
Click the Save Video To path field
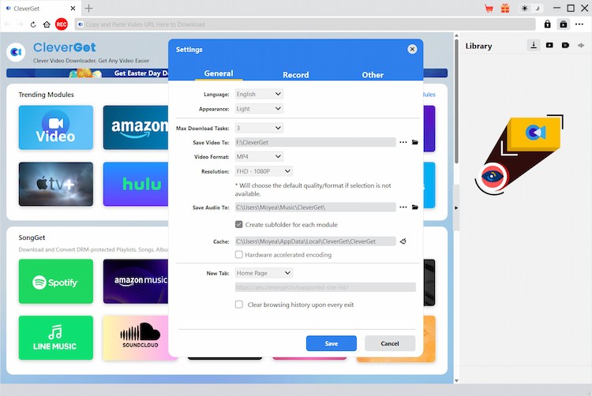[x=315, y=142]
